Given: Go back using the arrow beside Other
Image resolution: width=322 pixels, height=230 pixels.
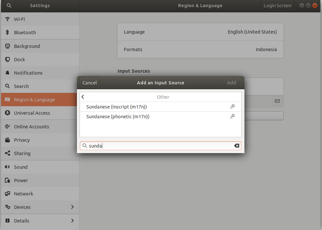Looking at the screenshot, I should (x=83, y=97).
